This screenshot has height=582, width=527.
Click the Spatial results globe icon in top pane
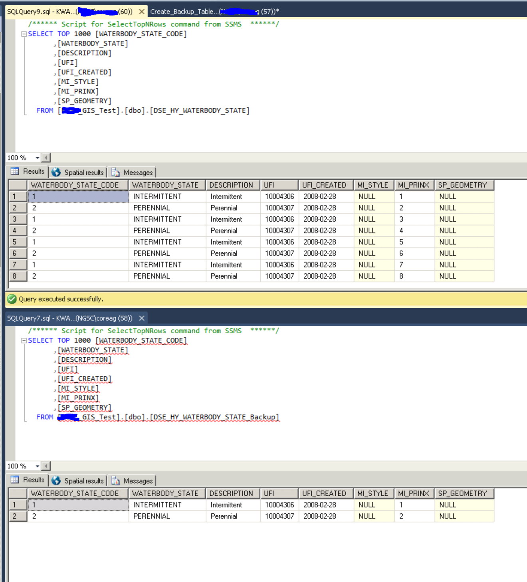[56, 172]
